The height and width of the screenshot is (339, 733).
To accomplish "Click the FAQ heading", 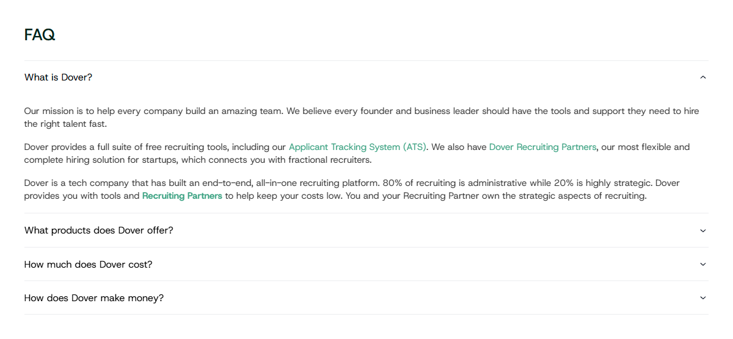I will point(40,35).
